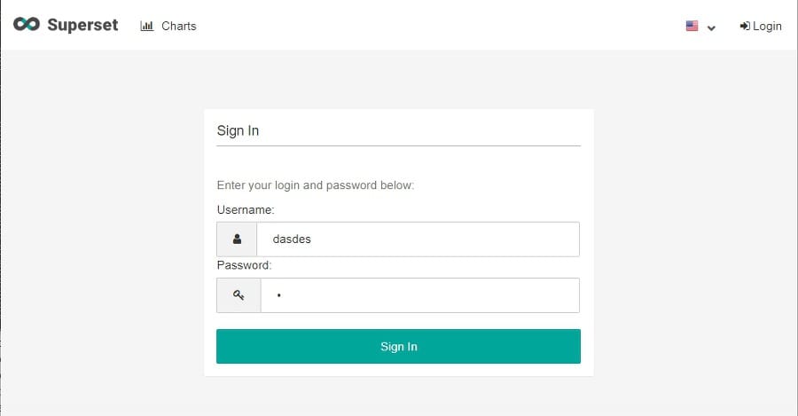Focus the Username input field

[418, 239]
